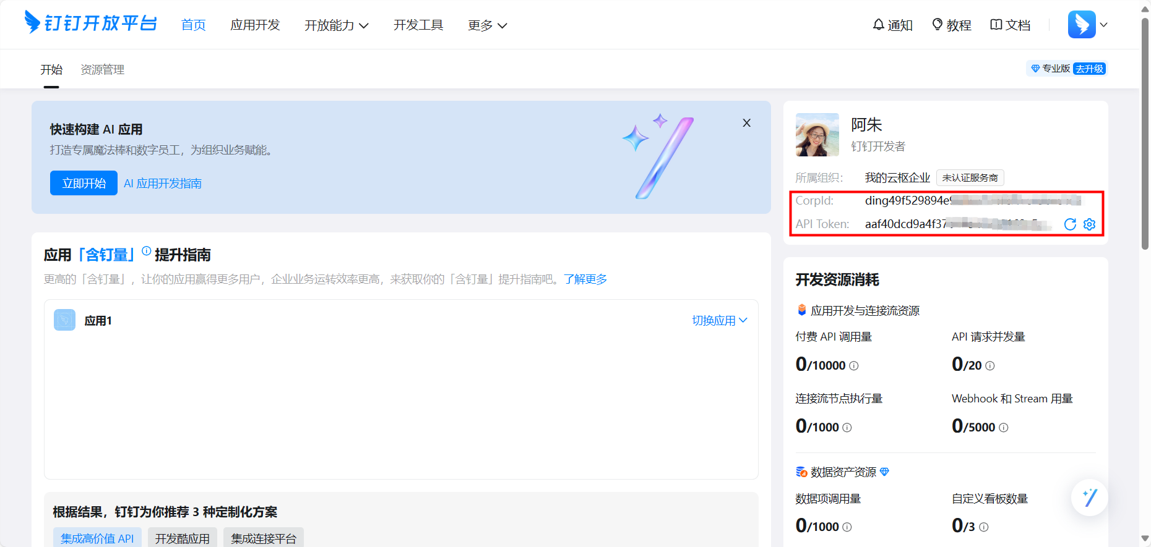Show info for 自定义看板数量 quota
Viewport: 1151px width, 547px height.
click(x=984, y=527)
